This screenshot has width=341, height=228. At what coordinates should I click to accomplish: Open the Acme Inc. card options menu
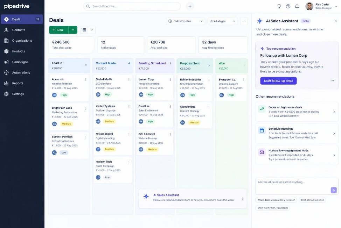pos(86,79)
